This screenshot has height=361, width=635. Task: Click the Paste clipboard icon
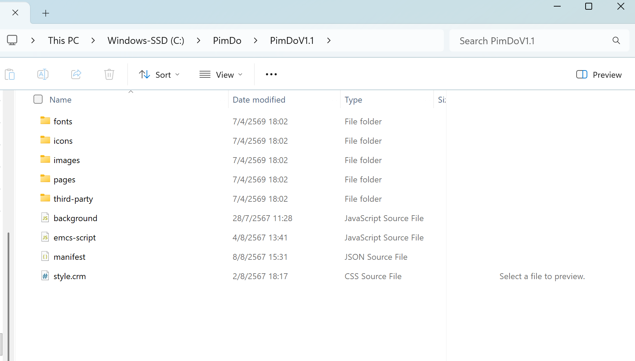pos(10,75)
